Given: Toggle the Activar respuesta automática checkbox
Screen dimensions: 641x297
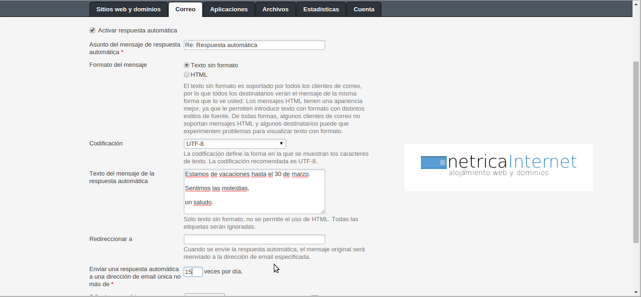Looking at the screenshot, I should (92, 31).
